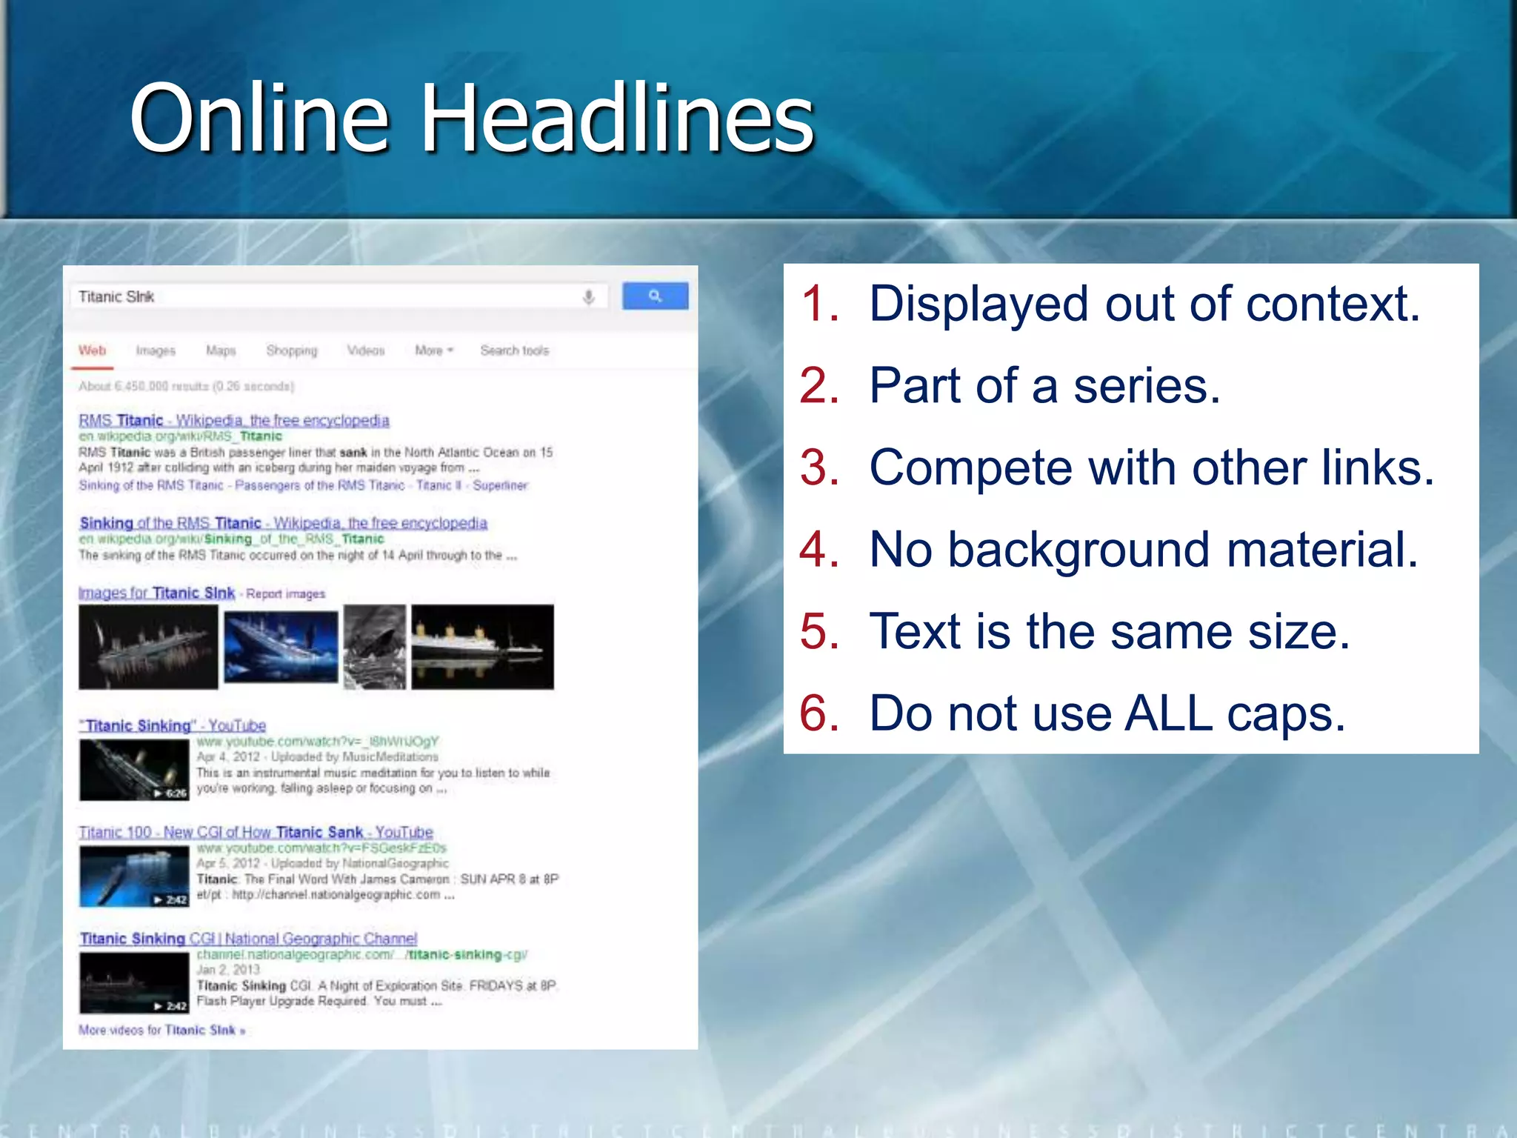The image size is (1517, 1138).
Task: Click the Report images link
Action: [x=286, y=593]
